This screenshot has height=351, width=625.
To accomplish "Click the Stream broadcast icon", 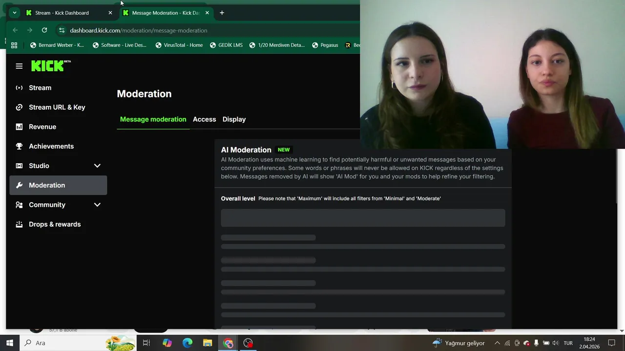I will [x=19, y=88].
